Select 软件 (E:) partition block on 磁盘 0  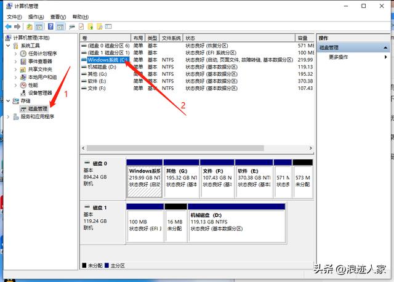[x=254, y=179]
